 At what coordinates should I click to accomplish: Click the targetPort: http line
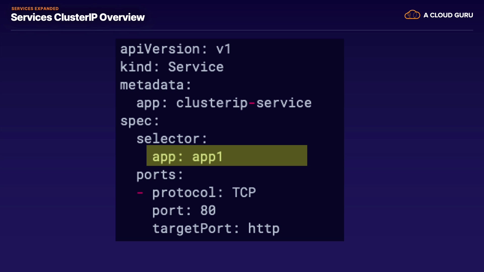coord(216,229)
